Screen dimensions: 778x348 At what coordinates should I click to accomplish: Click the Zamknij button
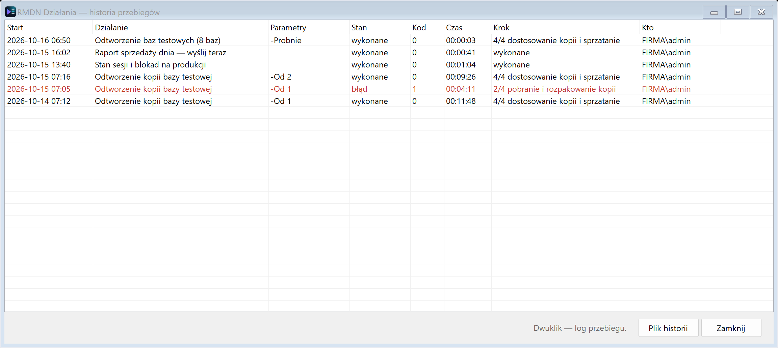pos(731,328)
